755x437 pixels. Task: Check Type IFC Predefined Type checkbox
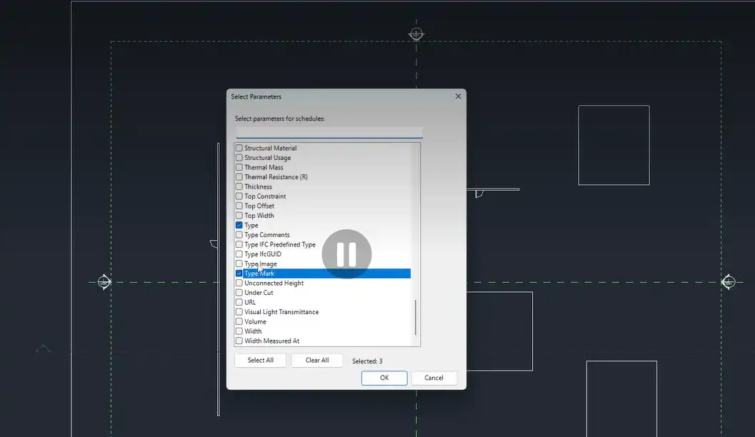[x=239, y=244]
